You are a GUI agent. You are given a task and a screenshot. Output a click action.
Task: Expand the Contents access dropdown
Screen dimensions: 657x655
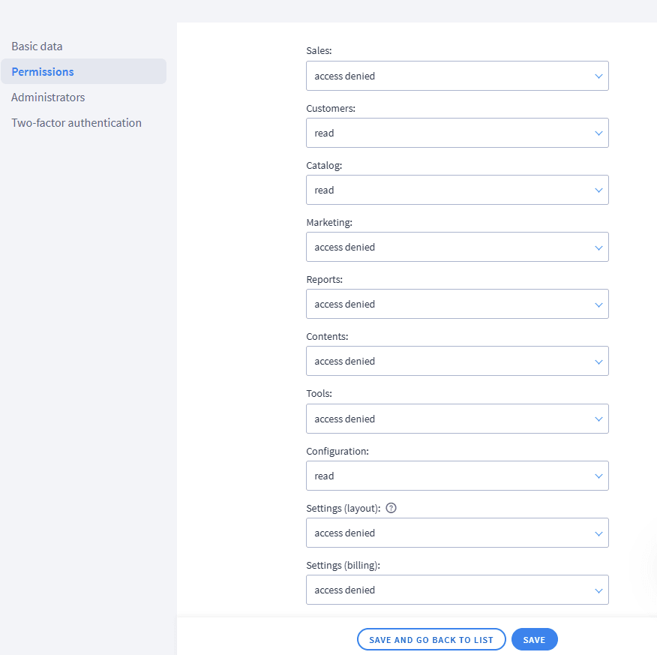tap(457, 361)
